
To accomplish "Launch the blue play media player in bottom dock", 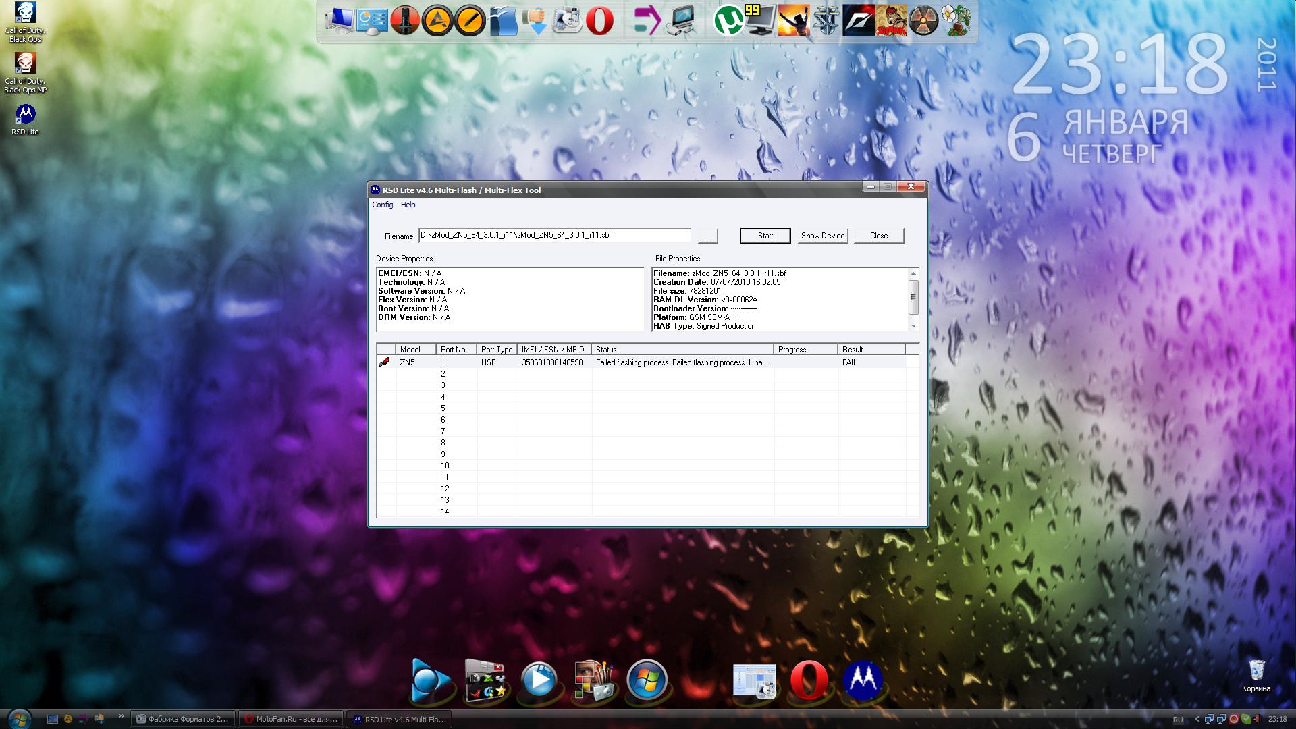I will 539,680.
